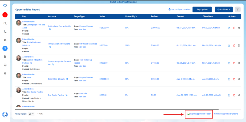Open the Trinity Equipment Solutions account link

59,44
